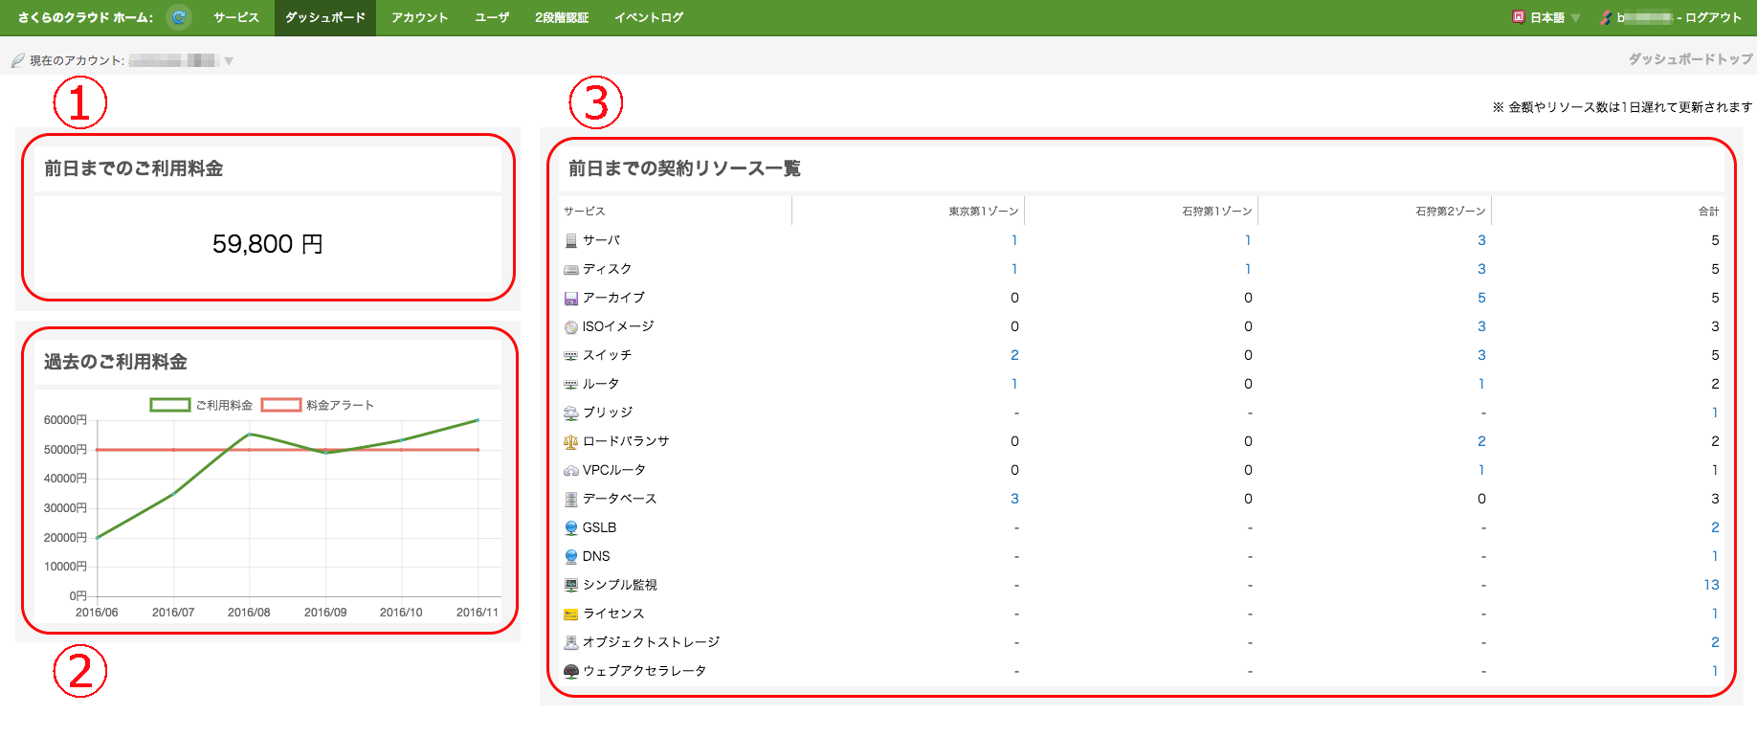Image resolution: width=1757 pixels, height=737 pixels.
Task: Open アーカイブ count 5 in 石狩第2ゾーン
Action: point(1481,298)
